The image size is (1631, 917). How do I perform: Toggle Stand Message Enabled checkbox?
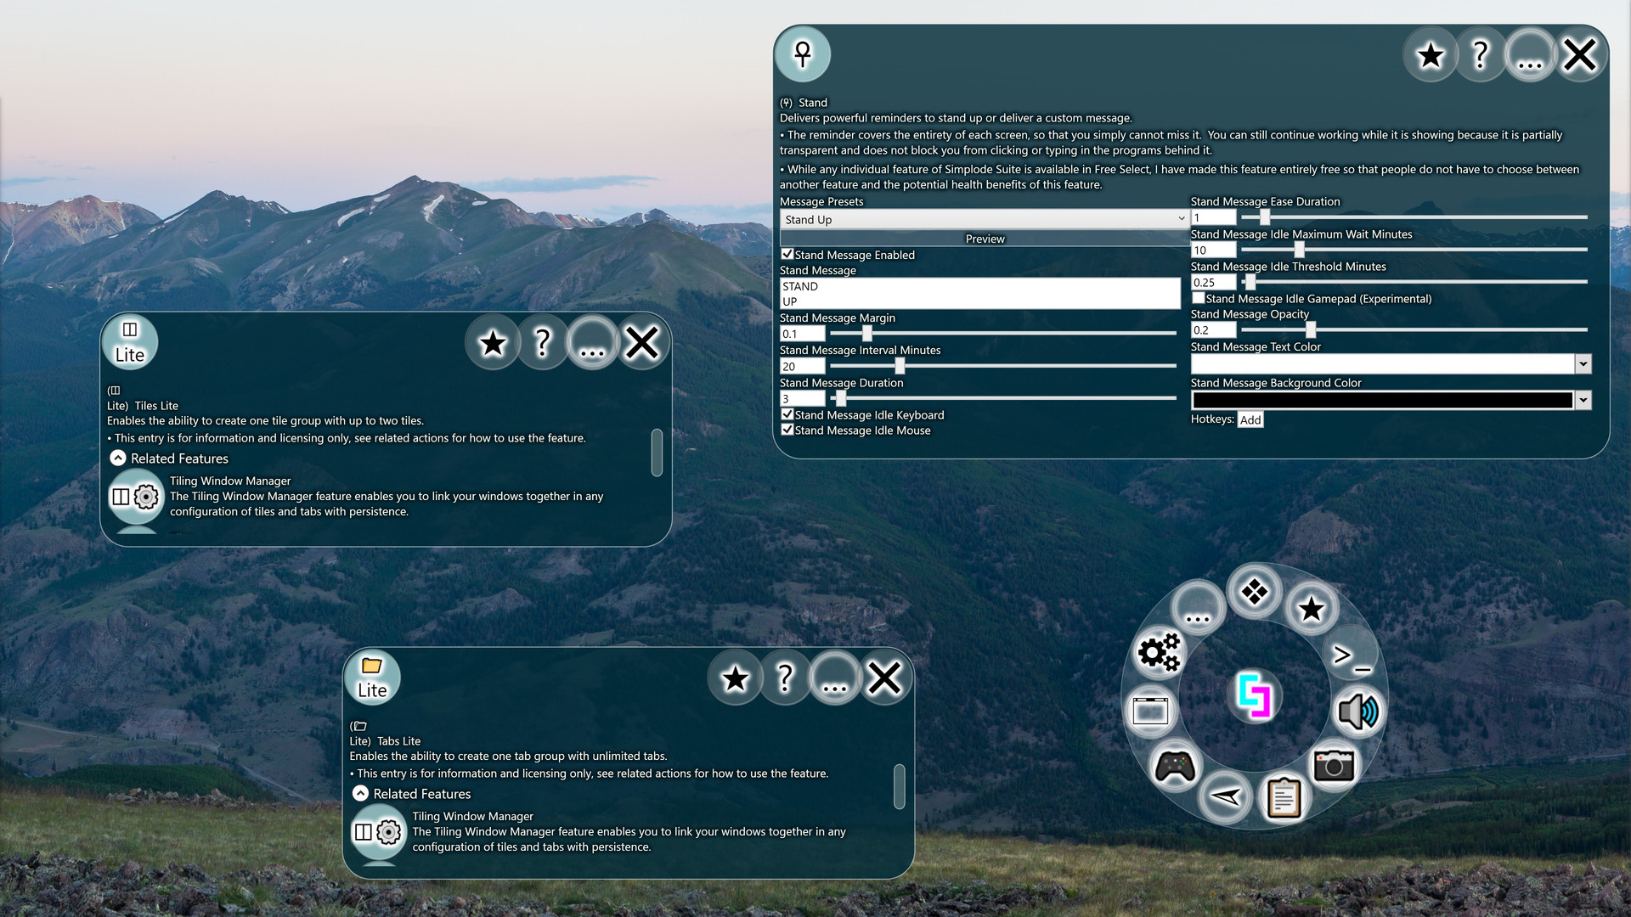[x=787, y=254]
